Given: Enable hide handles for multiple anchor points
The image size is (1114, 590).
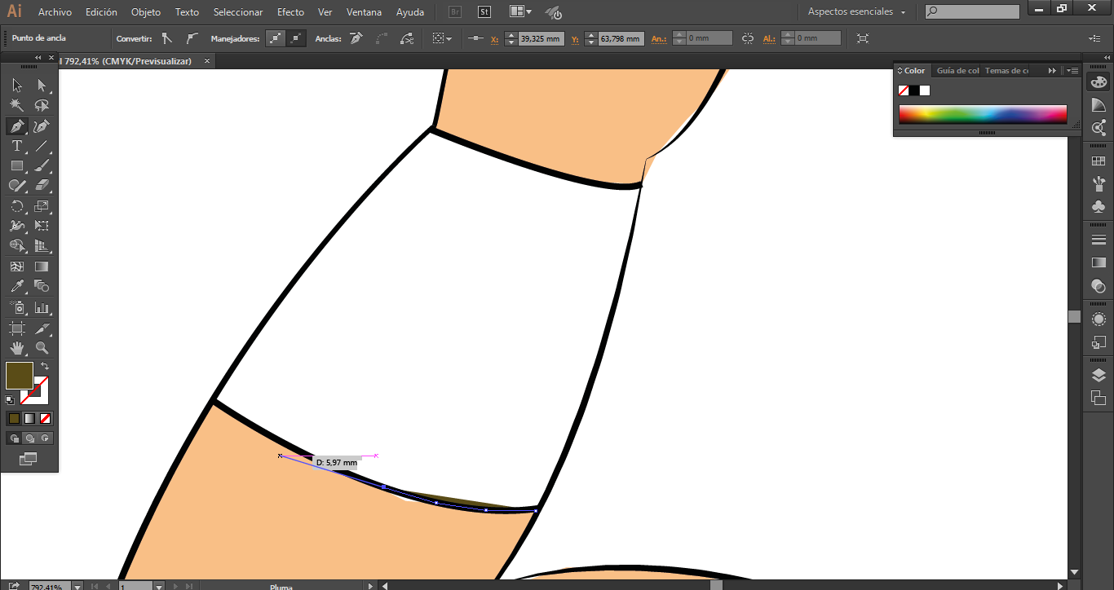Looking at the screenshot, I should pos(297,38).
